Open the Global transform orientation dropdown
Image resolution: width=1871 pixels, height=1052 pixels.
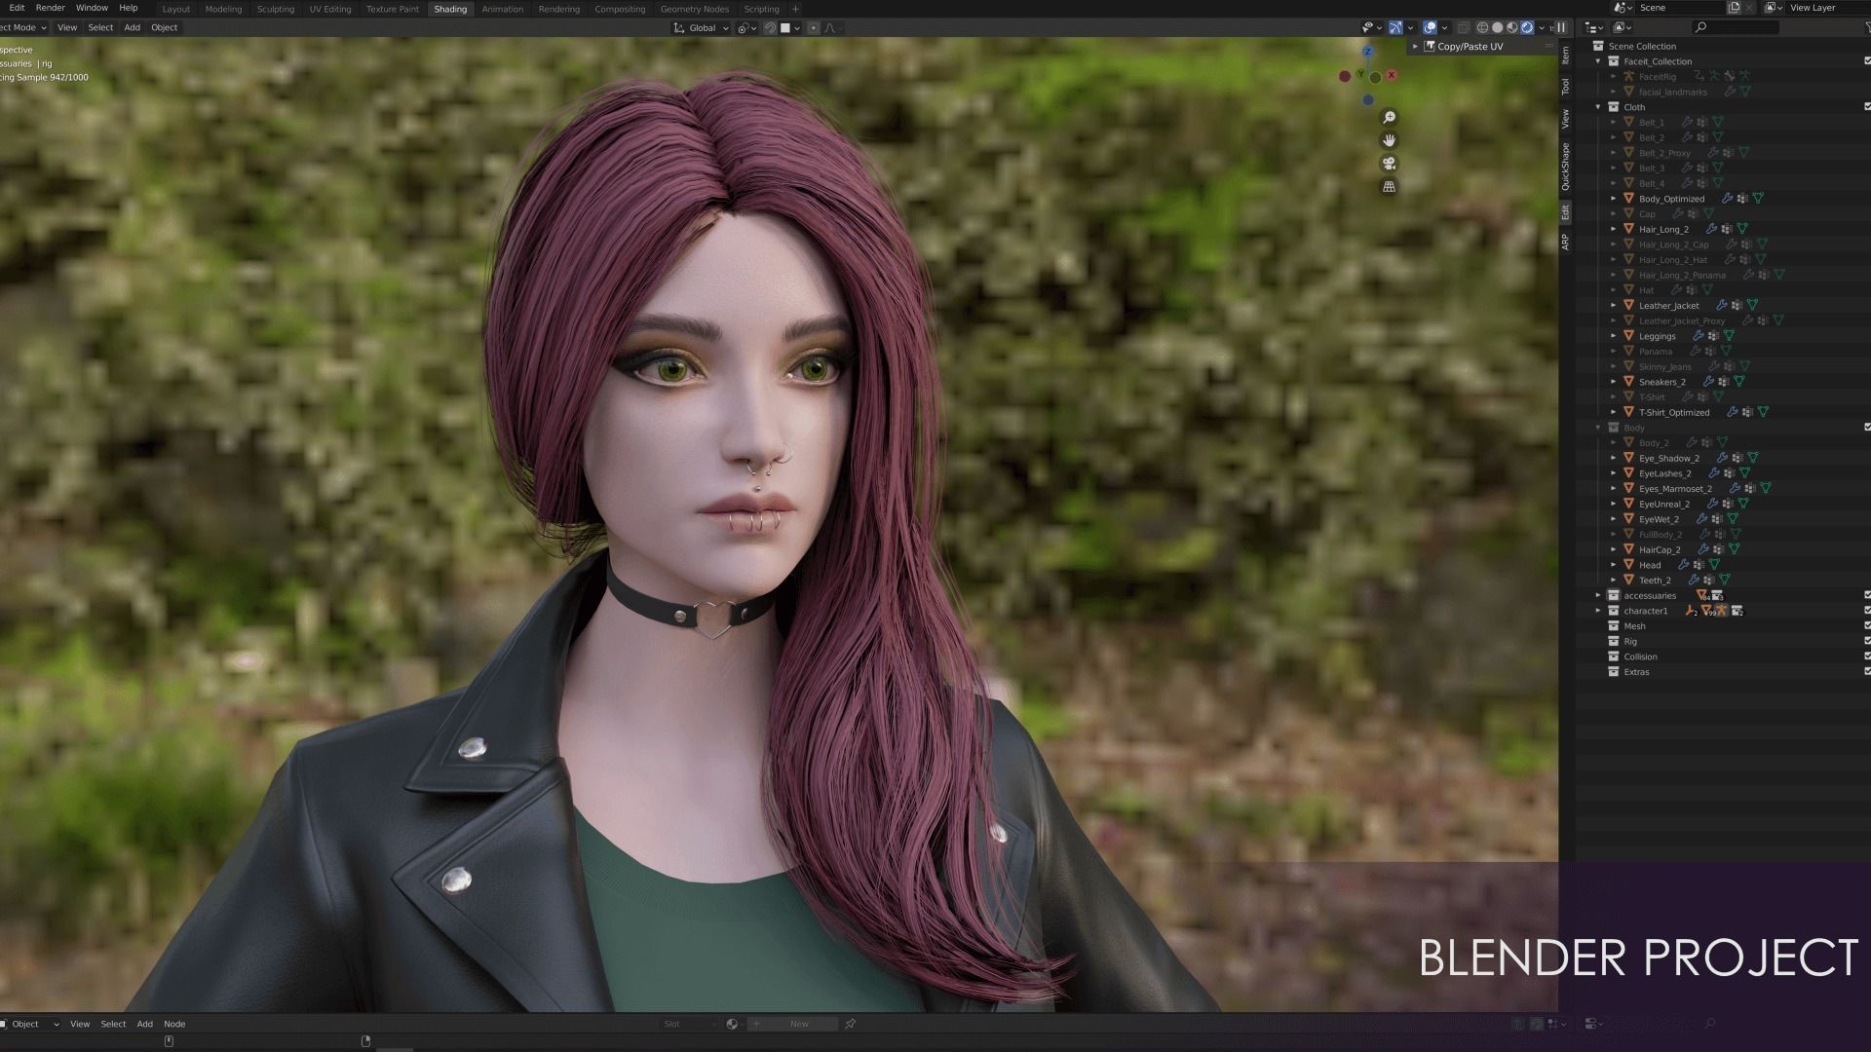[x=700, y=27]
